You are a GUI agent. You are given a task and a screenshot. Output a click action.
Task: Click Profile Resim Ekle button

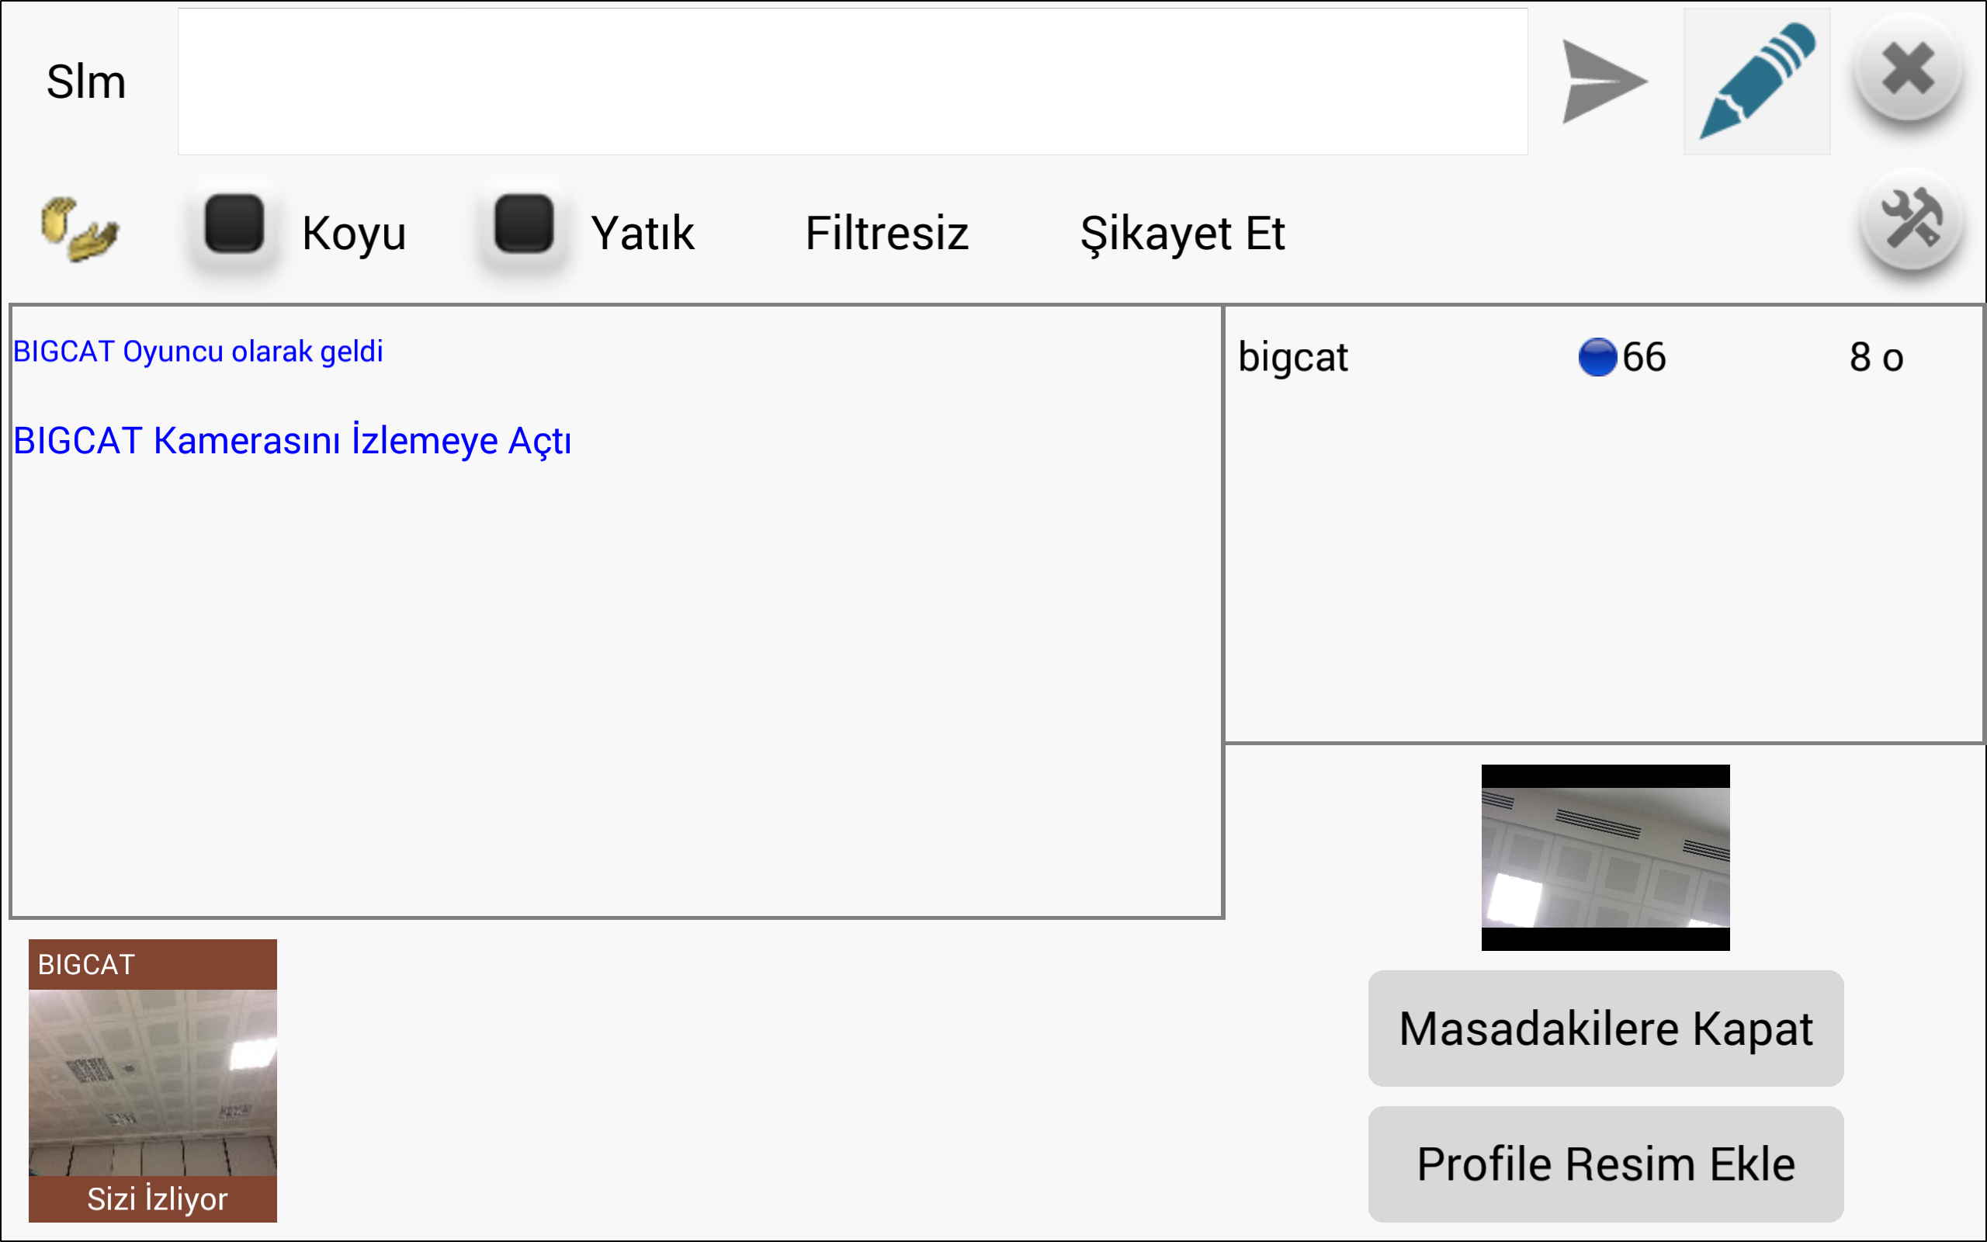pos(1605,1164)
